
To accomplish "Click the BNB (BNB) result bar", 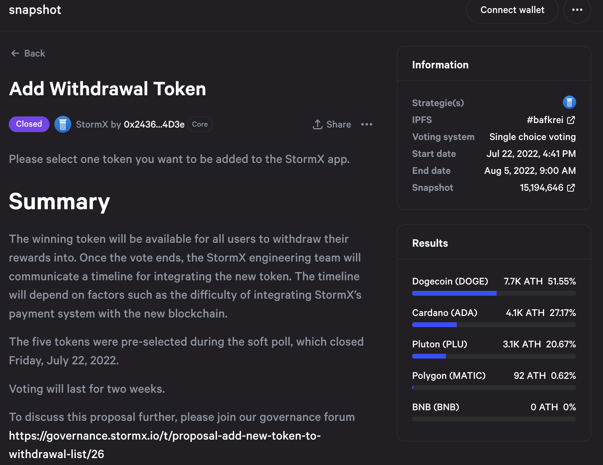I will [x=494, y=419].
